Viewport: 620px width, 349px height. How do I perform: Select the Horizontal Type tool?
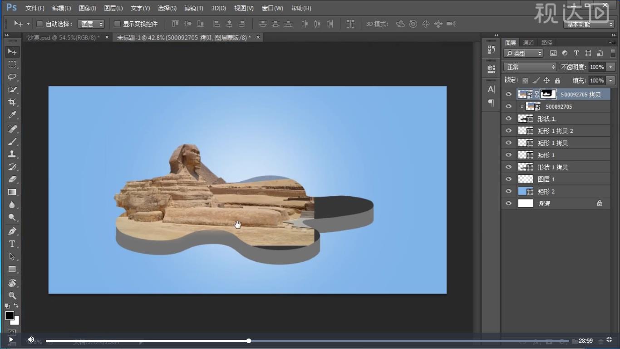[x=12, y=244]
